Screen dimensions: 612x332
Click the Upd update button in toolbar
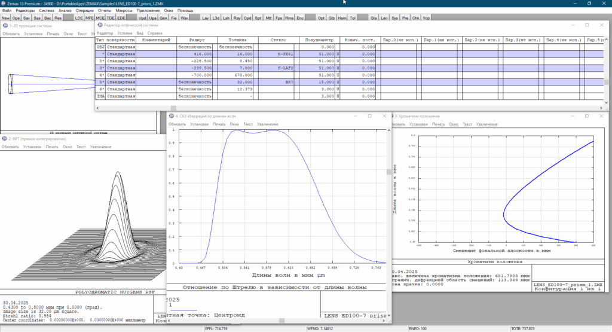tap(143, 19)
